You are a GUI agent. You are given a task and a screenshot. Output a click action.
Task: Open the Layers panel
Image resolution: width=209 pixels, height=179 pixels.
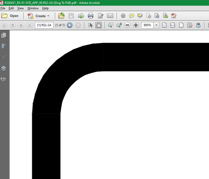(x=4, y=68)
